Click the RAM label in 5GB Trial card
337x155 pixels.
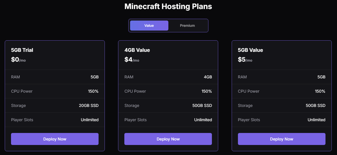(x=16, y=77)
